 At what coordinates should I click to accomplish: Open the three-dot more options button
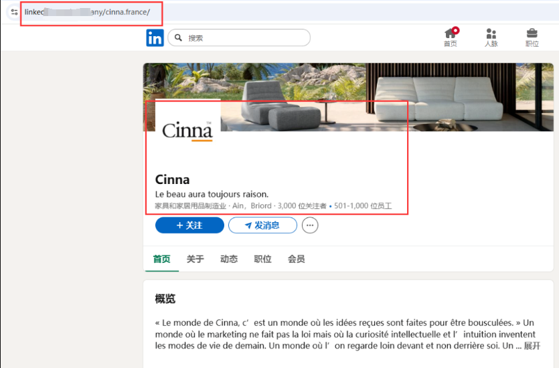(x=310, y=225)
